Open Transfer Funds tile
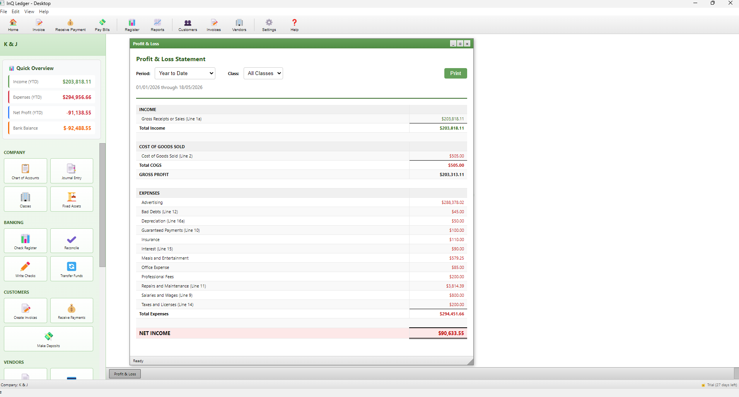Screen dimensions: 739x397 pos(72,269)
